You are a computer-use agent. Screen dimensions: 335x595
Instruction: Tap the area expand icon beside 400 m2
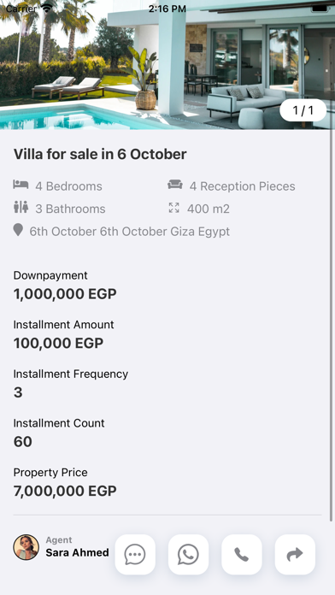[173, 208]
